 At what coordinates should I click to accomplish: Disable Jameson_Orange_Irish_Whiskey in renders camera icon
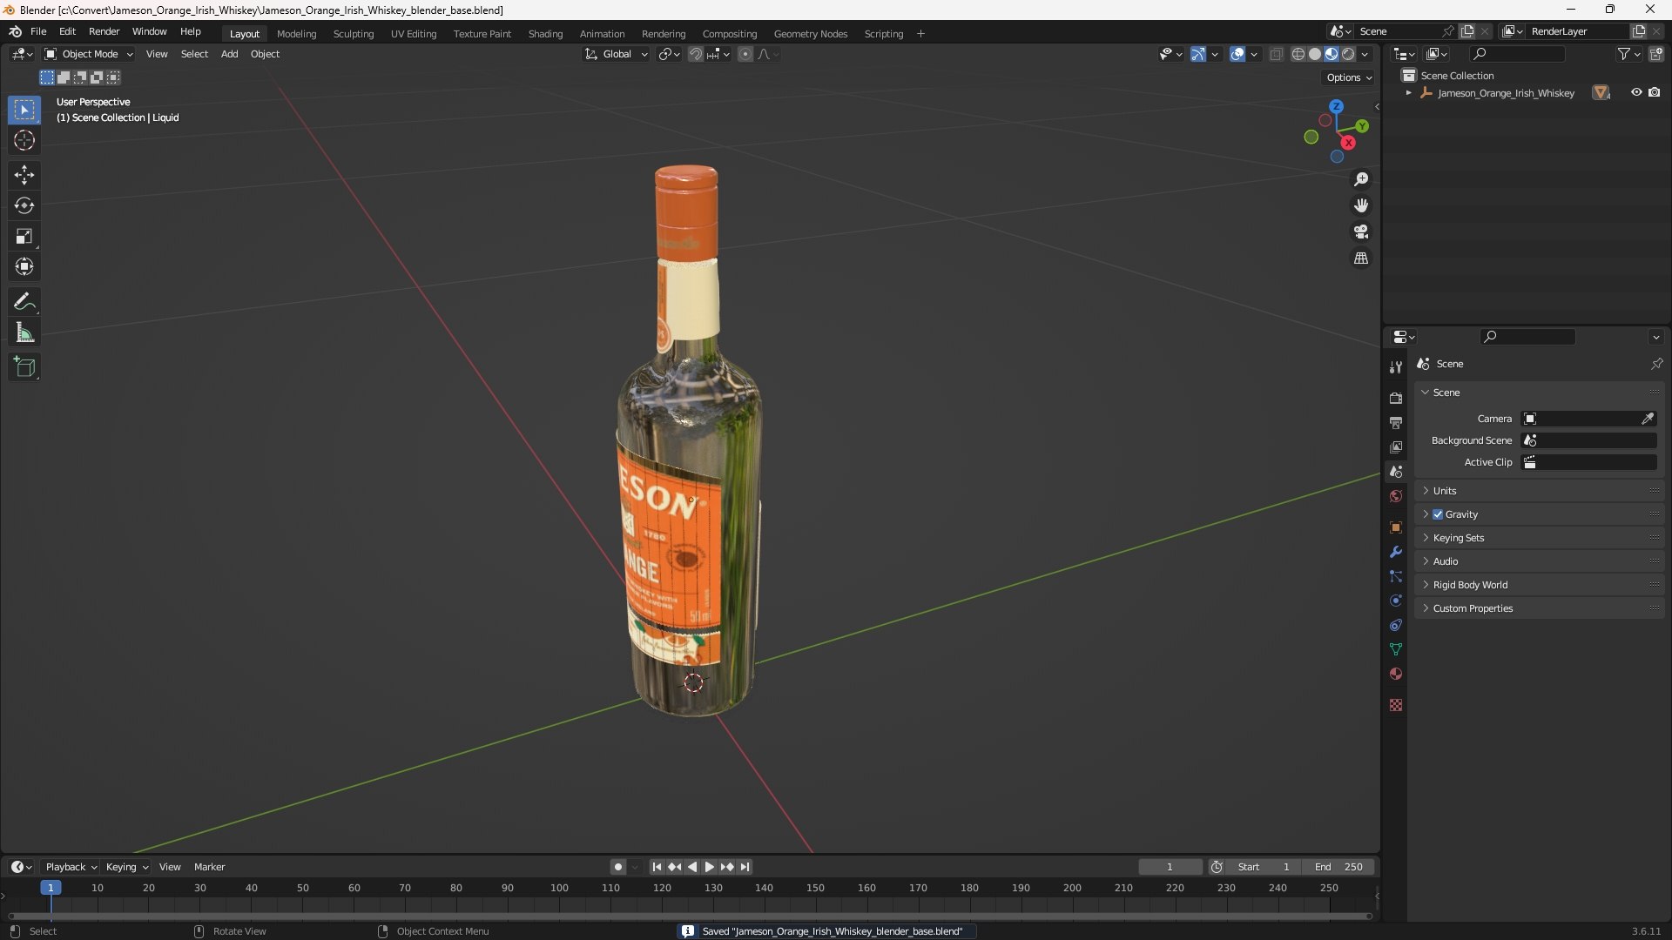(1655, 92)
